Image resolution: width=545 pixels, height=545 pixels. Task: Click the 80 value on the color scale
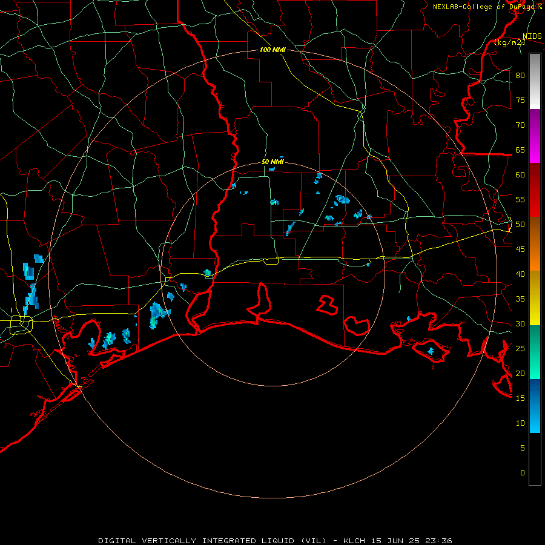520,76
